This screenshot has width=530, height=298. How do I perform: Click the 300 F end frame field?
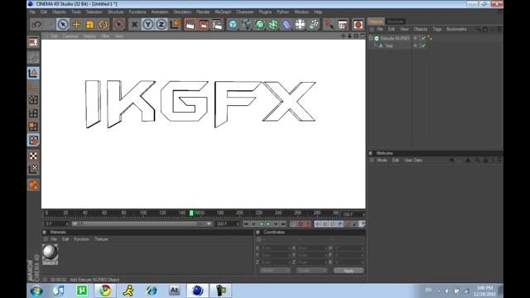228,223
